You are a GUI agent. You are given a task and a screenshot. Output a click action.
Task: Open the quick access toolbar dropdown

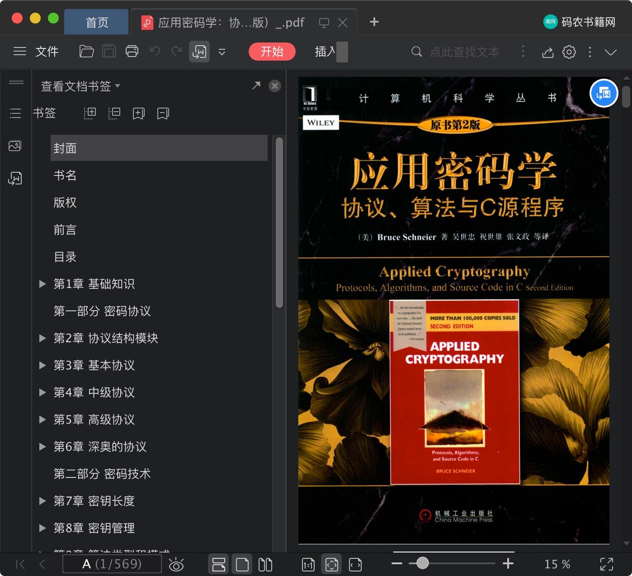[x=222, y=52]
